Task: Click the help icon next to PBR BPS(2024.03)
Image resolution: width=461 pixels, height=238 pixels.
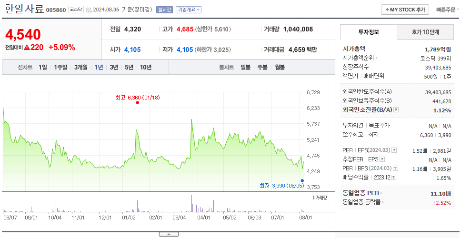Action: [x=396, y=169]
